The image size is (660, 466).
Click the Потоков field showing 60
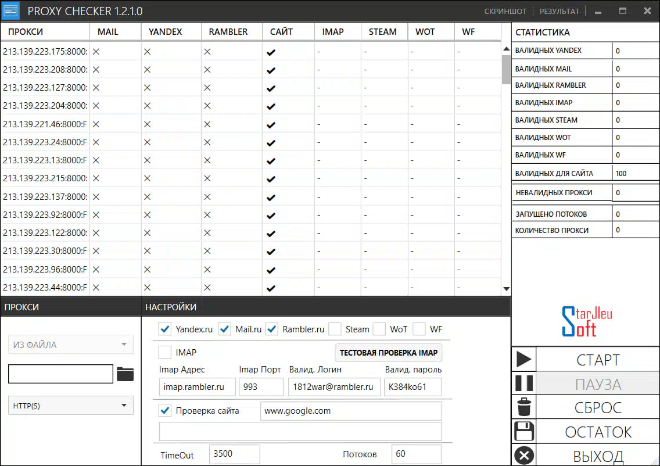[417, 454]
